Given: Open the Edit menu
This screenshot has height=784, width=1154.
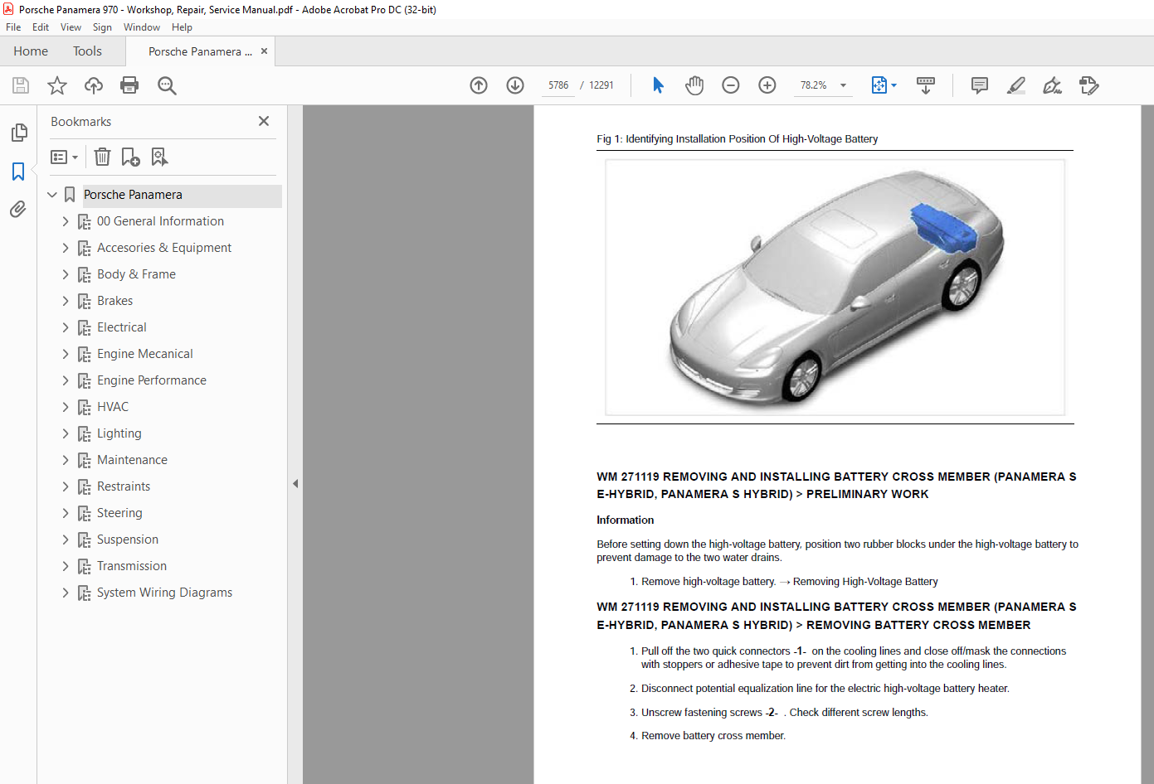Looking at the screenshot, I should 41,27.
